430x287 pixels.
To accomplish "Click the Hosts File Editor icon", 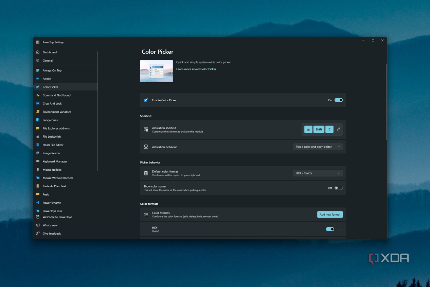I will 38,145.
